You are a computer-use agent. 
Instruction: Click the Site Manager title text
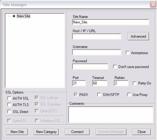[x=15, y=5]
